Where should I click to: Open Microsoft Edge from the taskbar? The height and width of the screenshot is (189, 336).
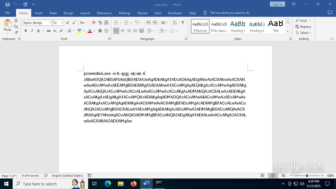point(108,184)
